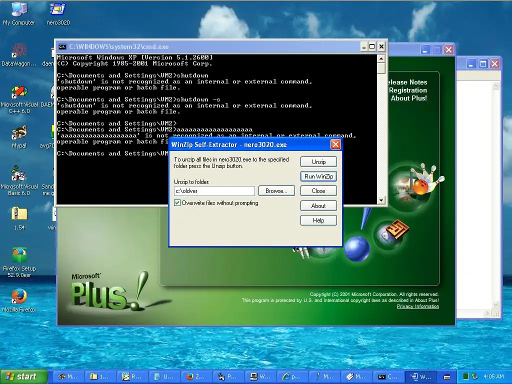This screenshot has height=384, width=512.
Task: Switch to Internet Explorer 'p...' taskbar button
Action: [292, 376]
